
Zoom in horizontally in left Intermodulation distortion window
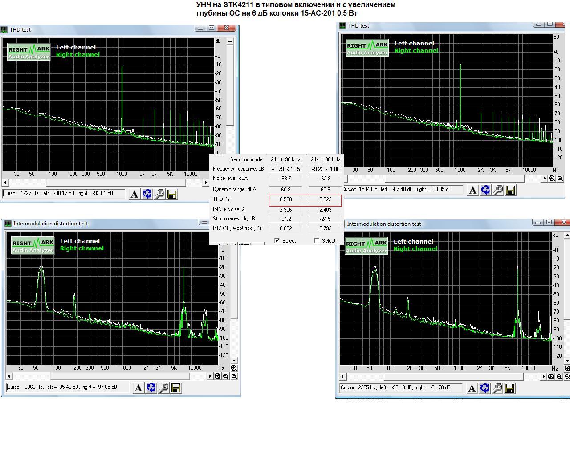pyautogui.click(x=218, y=376)
